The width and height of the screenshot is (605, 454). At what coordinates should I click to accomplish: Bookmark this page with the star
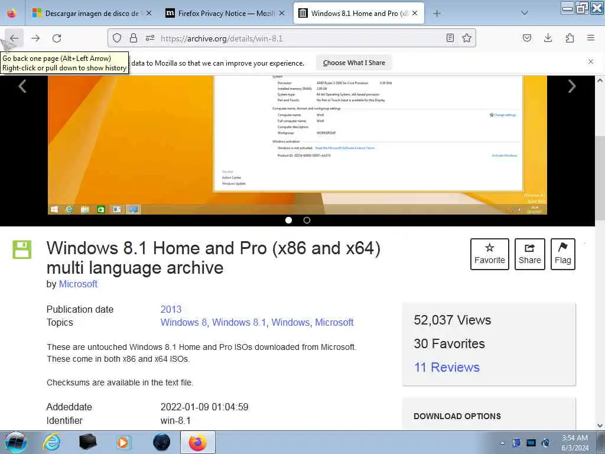[467, 38]
